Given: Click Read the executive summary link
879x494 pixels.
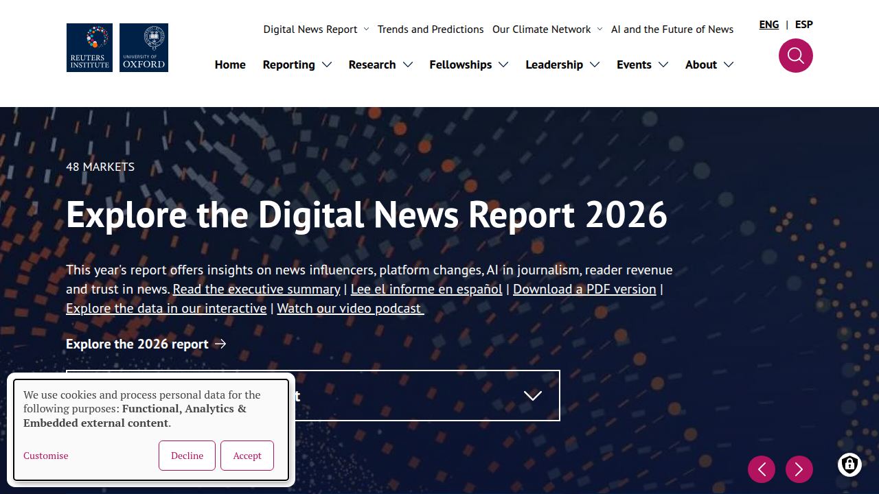Looking at the screenshot, I should click(257, 289).
